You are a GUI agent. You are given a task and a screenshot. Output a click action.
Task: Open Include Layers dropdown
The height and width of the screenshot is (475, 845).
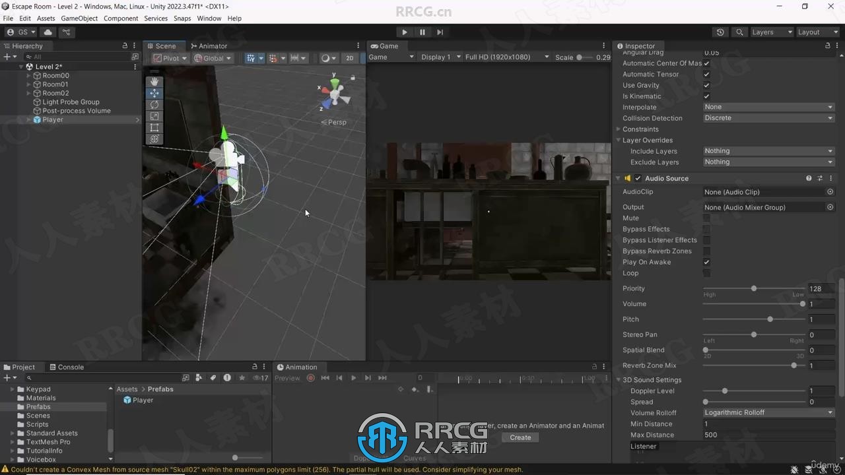(768, 151)
